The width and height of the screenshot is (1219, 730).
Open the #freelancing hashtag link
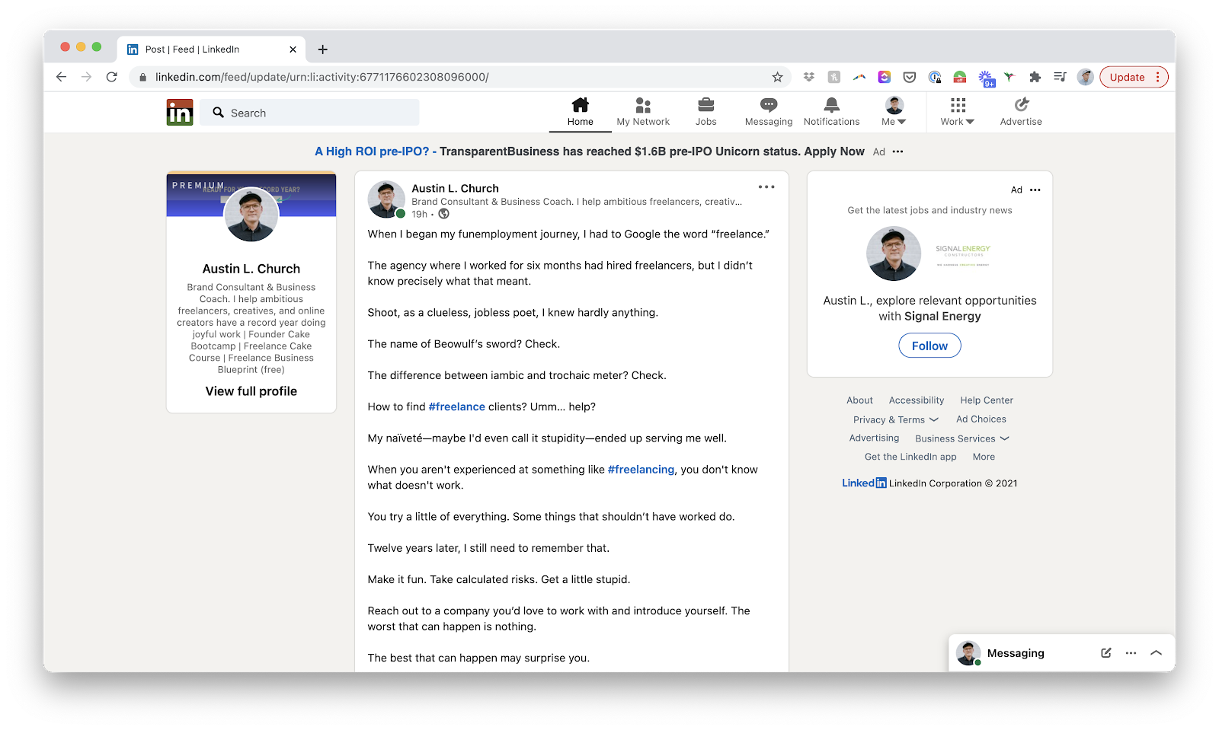641,470
